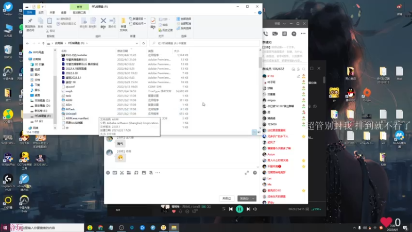Viewport: 412px width, 232px height.
Task: Open emoji picker in QQ chat toolbar
Action: pyautogui.click(x=108, y=173)
